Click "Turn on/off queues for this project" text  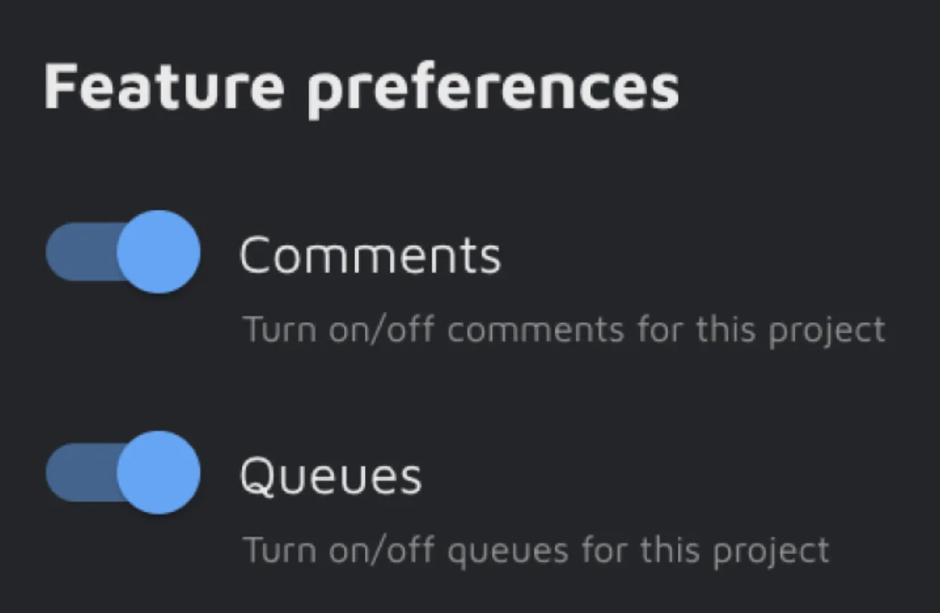(x=535, y=550)
